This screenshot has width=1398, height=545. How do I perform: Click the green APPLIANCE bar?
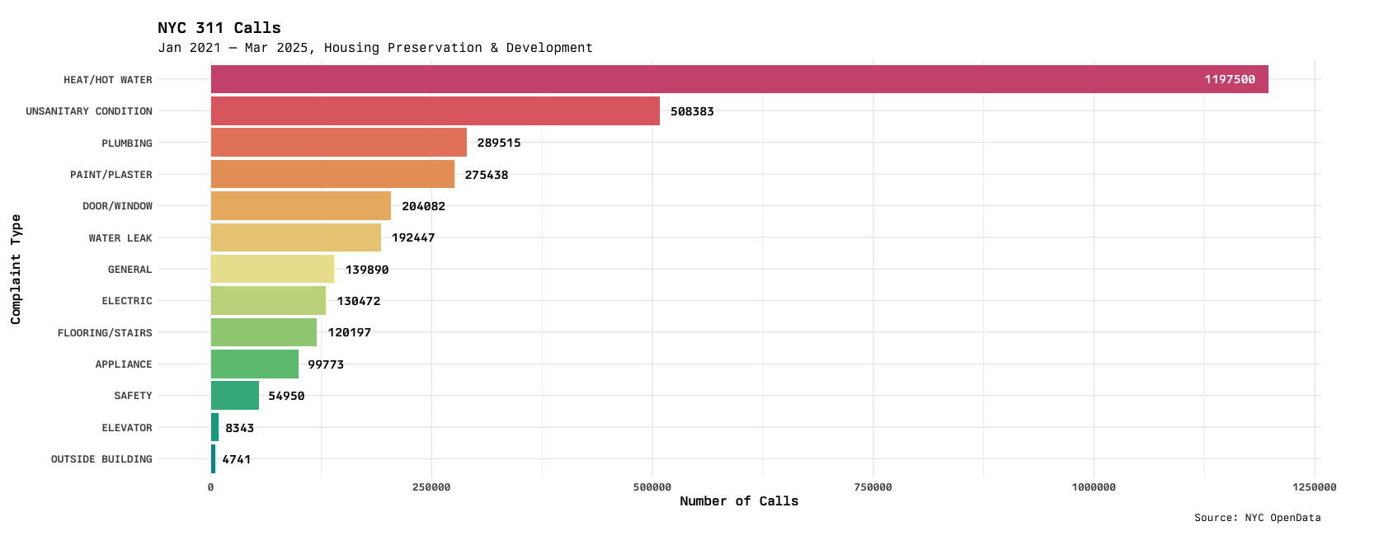point(254,364)
